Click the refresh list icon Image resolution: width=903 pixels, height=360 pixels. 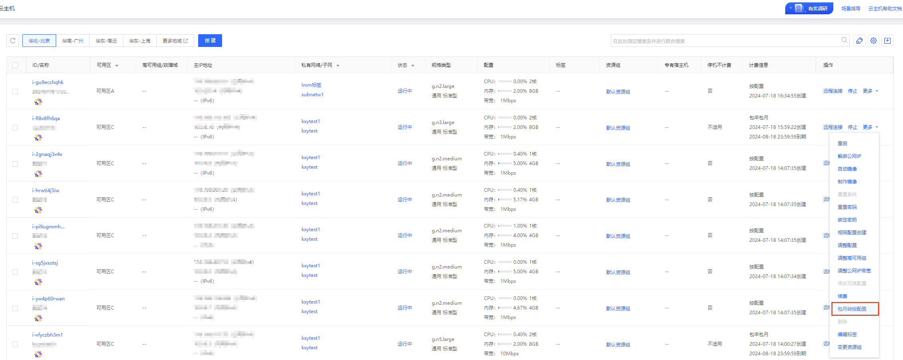(x=13, y=41)
